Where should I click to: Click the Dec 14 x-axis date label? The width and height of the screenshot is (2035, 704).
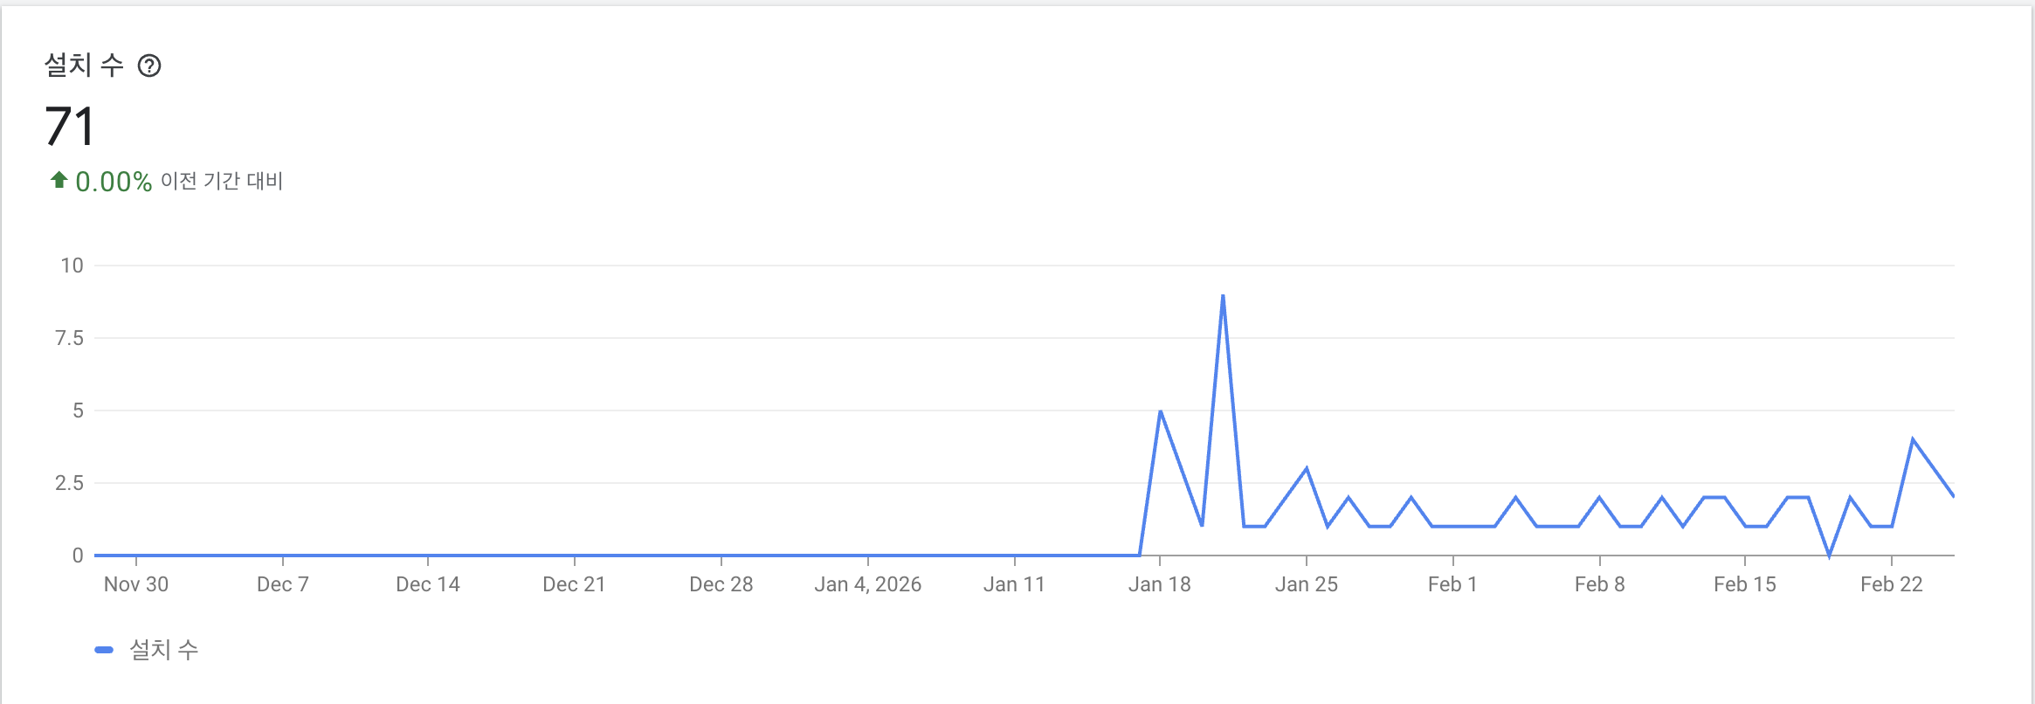[x=428, y=584]
